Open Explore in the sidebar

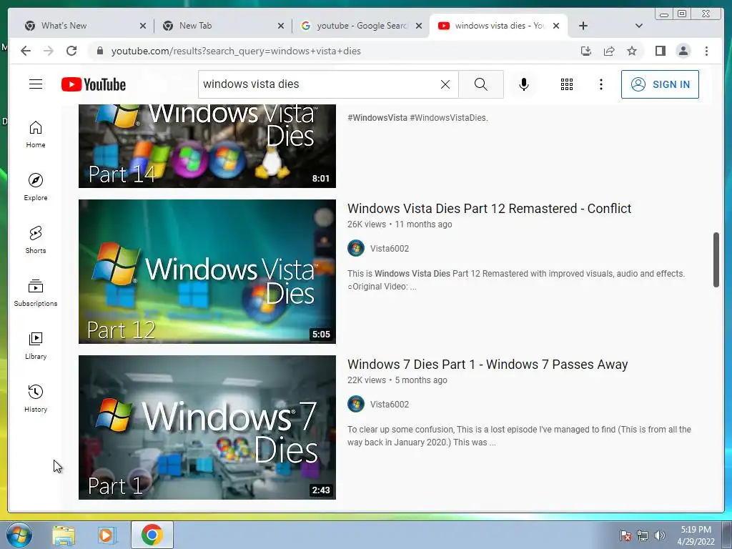[x=36, y=187]
